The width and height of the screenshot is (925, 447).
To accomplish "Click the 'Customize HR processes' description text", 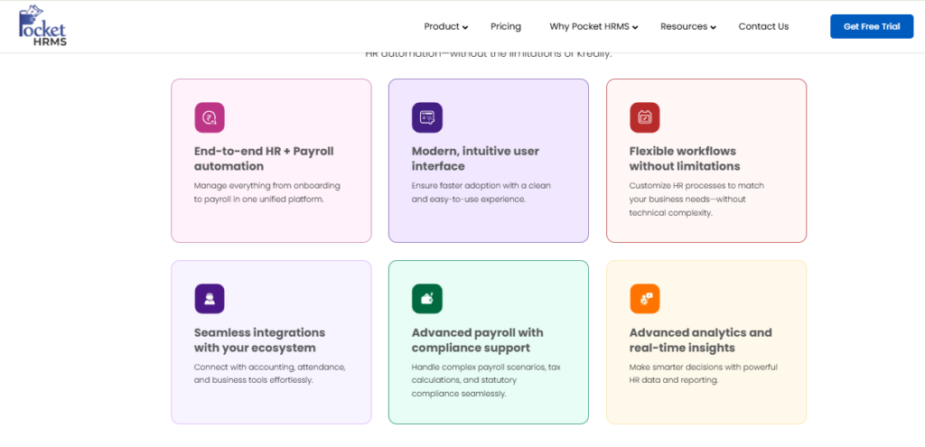I will 696,200.
